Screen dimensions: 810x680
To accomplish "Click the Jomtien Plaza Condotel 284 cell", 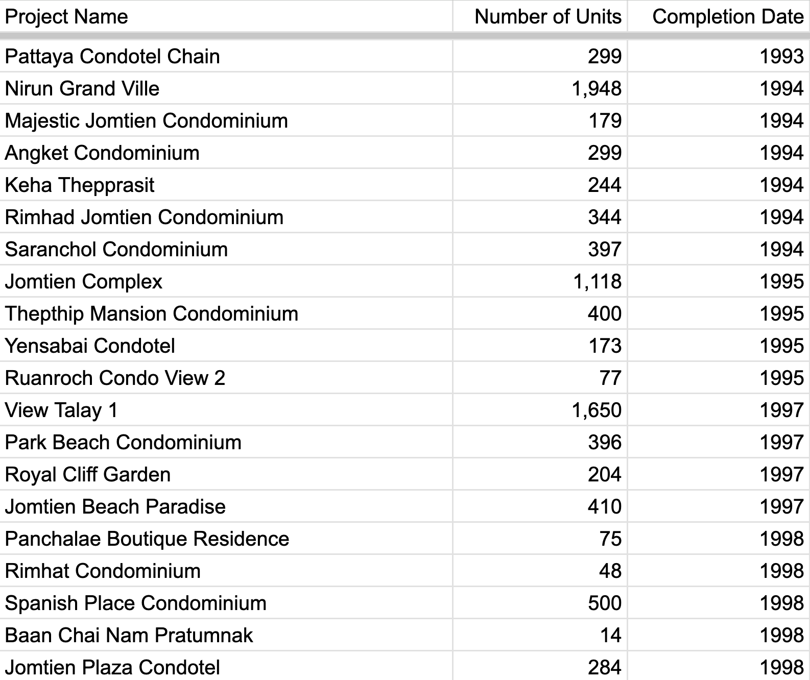I will [540, 666].
